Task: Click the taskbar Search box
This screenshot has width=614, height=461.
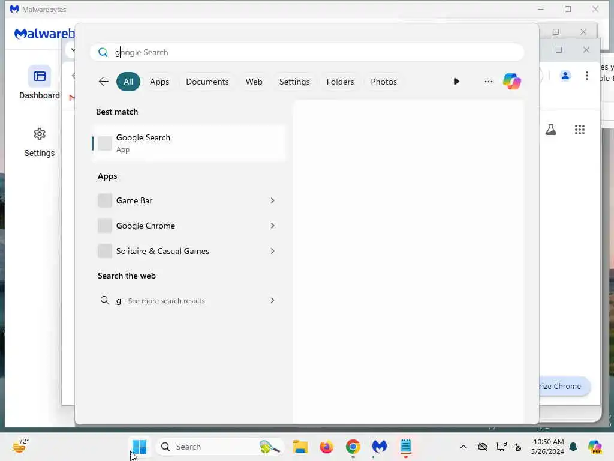Action: [x=219, y=447]
